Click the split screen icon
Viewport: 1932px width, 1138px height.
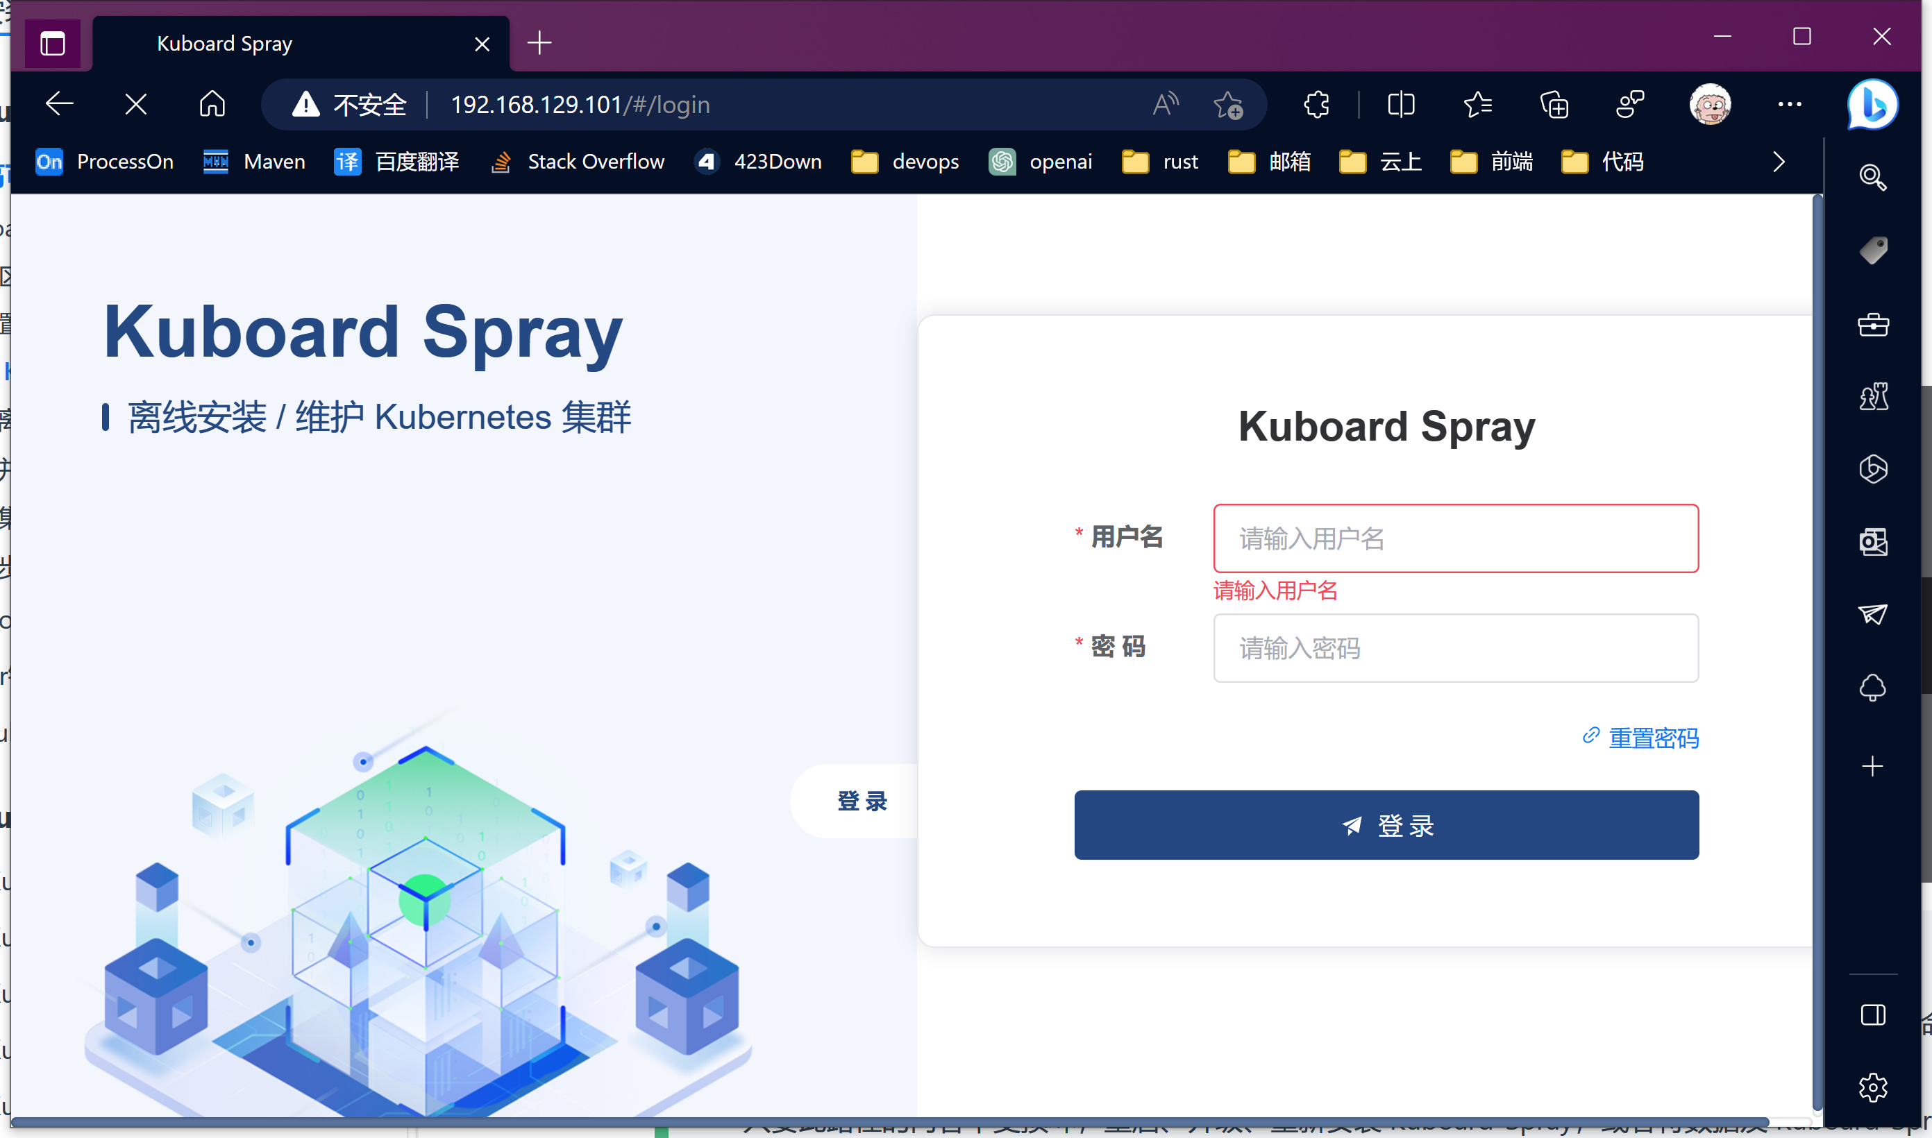point(1400,104)
